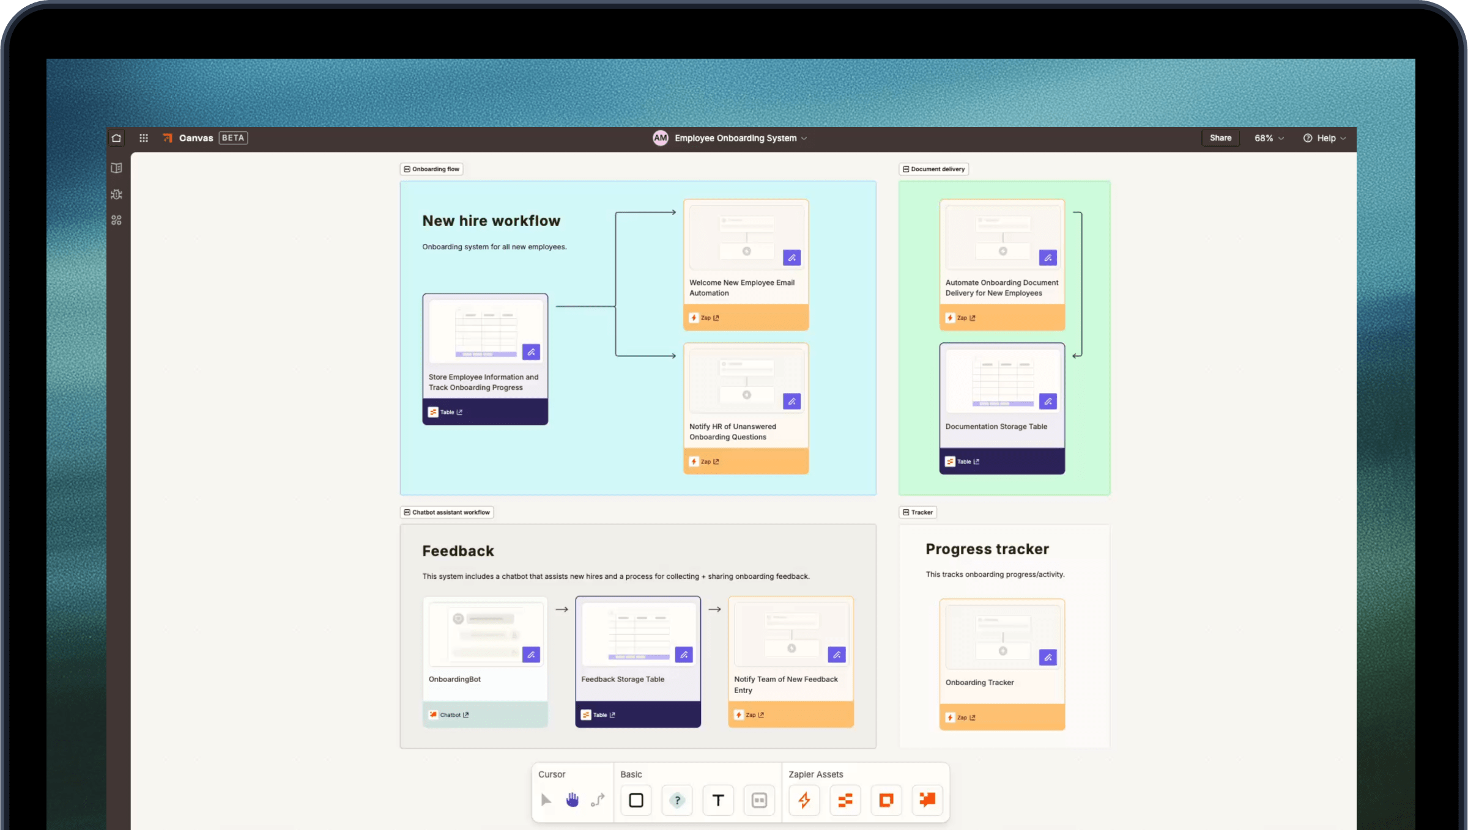Collapse the Onboarding flow group header
This screenshot has height=830, width=1468.
pyautogui.click(x=407, y=169)
